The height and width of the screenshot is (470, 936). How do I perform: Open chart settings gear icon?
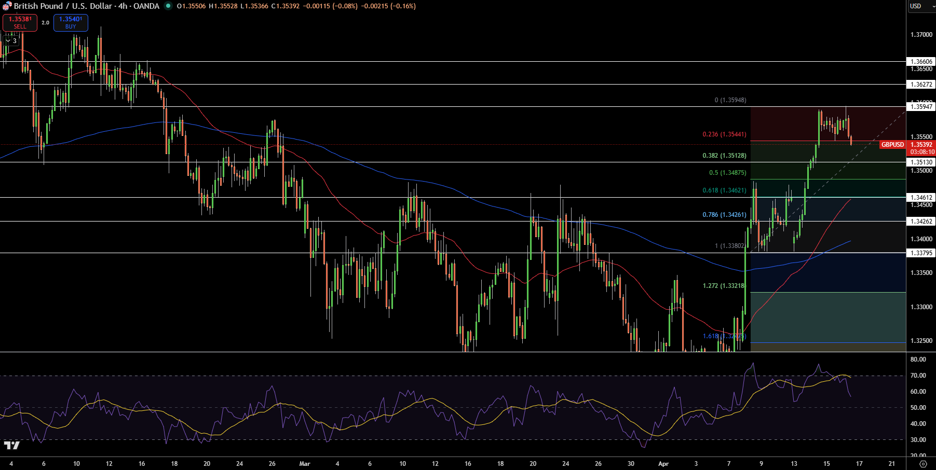click(x=923, y=464)
